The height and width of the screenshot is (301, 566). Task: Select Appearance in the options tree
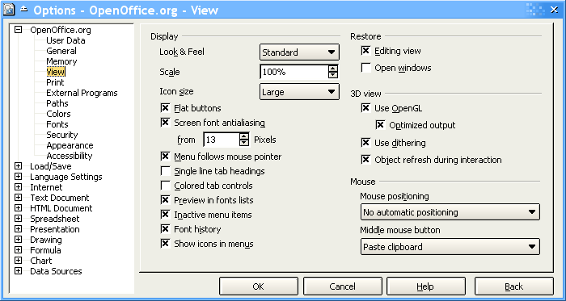[x=70, y=145]
